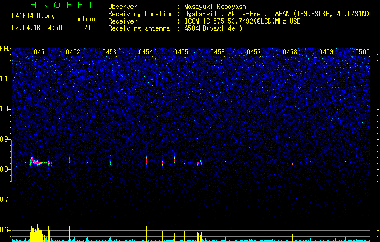Click the 0458 time marker

[x=290, y=52]
